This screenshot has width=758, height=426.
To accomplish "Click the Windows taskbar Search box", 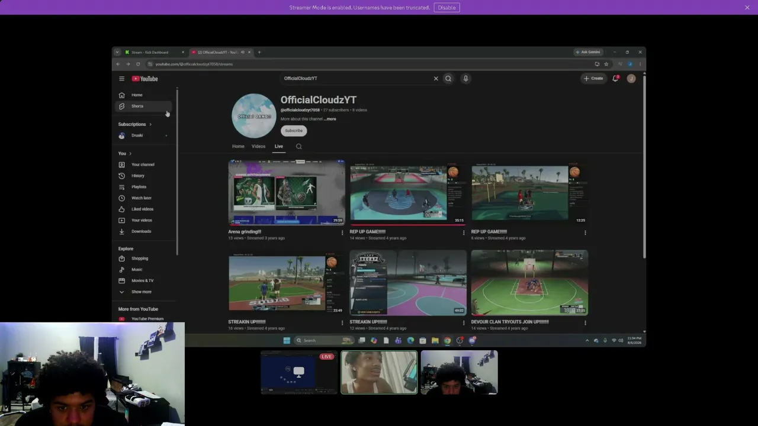I will tap(324, 340).
